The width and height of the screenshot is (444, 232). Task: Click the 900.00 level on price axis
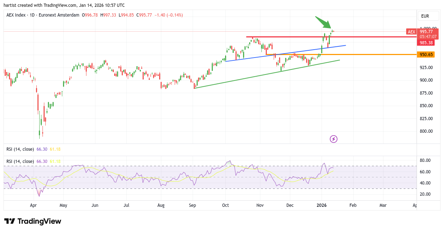[x=426, y=80]
